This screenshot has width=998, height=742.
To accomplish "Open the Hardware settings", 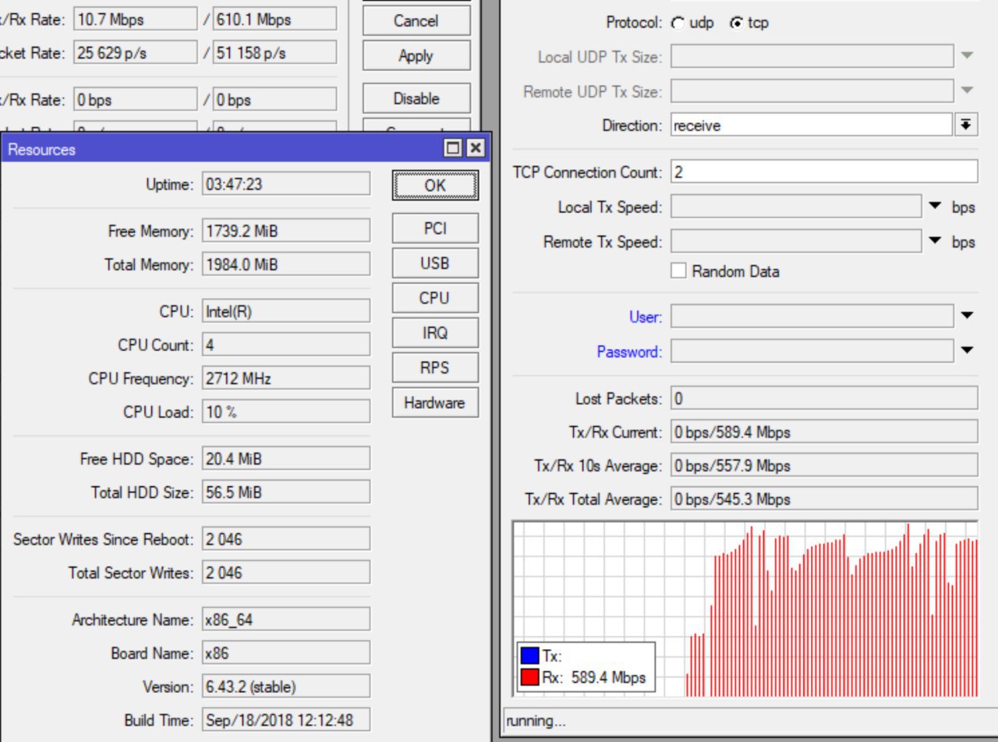I will coord(435,403).
